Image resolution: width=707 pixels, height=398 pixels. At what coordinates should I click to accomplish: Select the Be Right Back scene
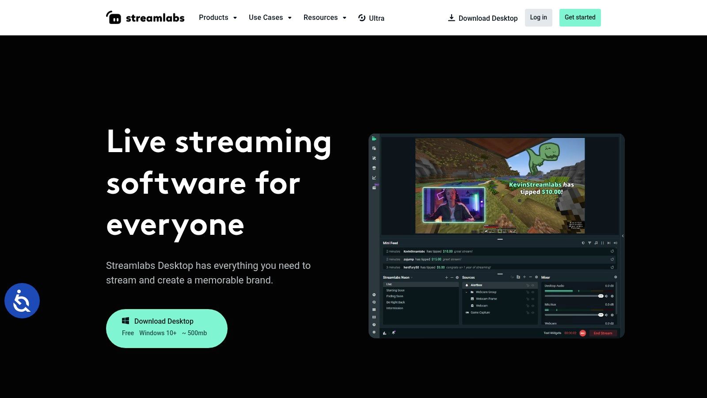point(395,302)
